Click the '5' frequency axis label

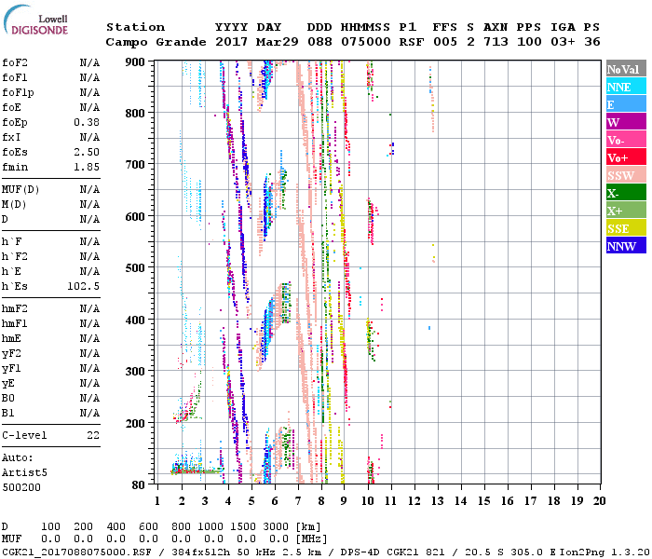tap(251, 501)
